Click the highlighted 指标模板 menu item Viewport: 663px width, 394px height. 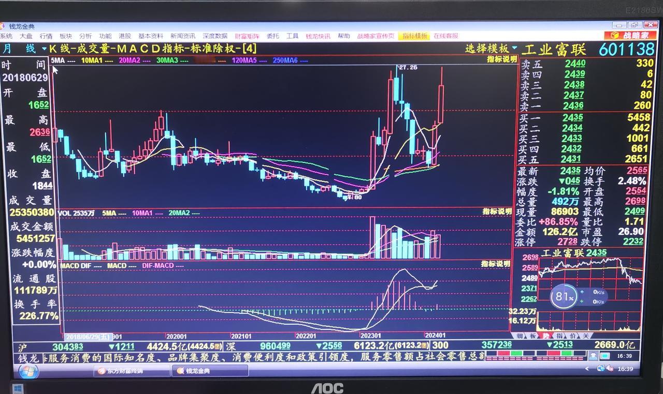tap(415, 36)
